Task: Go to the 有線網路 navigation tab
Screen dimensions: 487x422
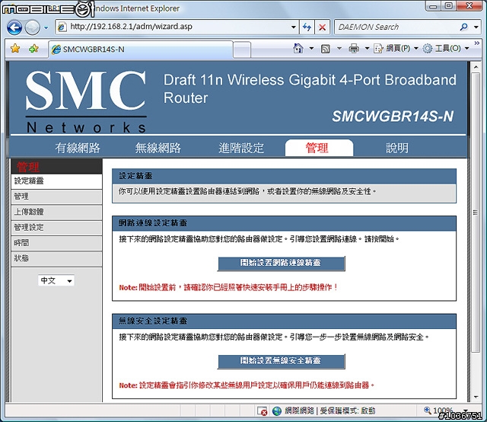Action: (x=78, y=148)
